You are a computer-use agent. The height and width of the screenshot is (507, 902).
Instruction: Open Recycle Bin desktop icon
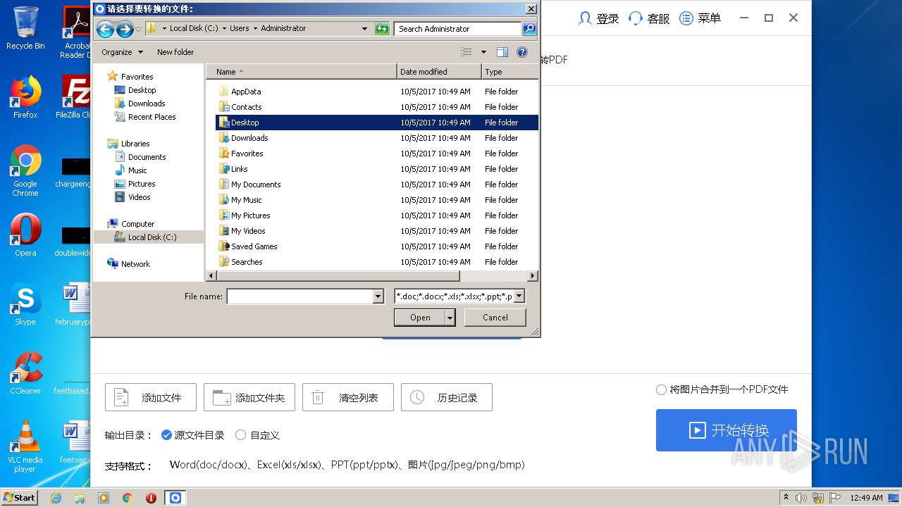click(25, 28)
